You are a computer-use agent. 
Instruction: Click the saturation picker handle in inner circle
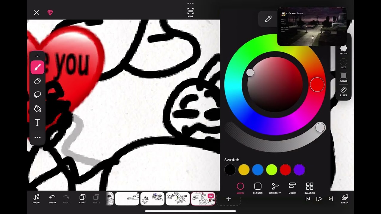point(250,73)
